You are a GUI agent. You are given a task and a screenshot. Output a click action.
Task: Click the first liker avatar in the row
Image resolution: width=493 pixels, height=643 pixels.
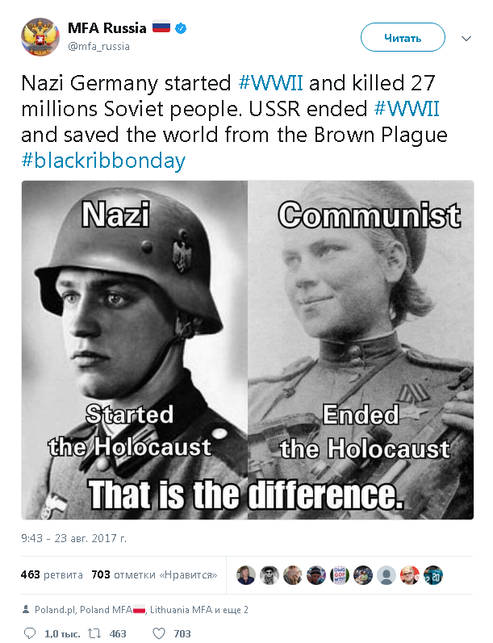245,575
